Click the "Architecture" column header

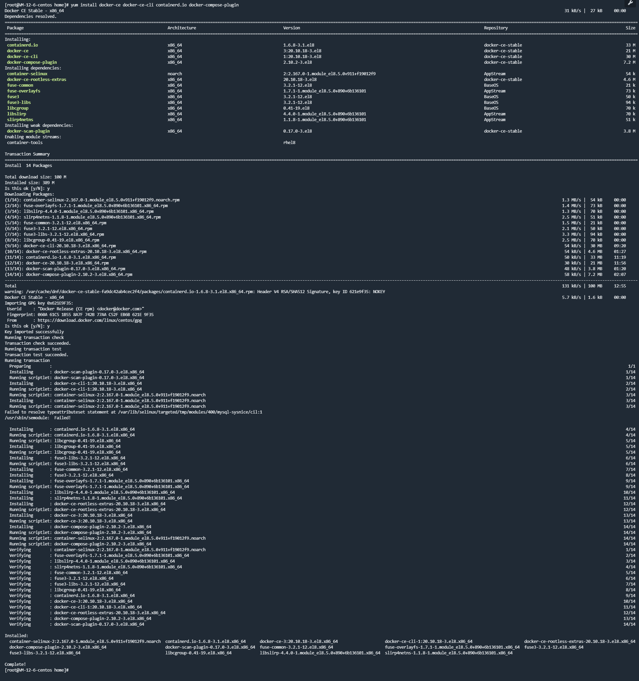point(182,28)
